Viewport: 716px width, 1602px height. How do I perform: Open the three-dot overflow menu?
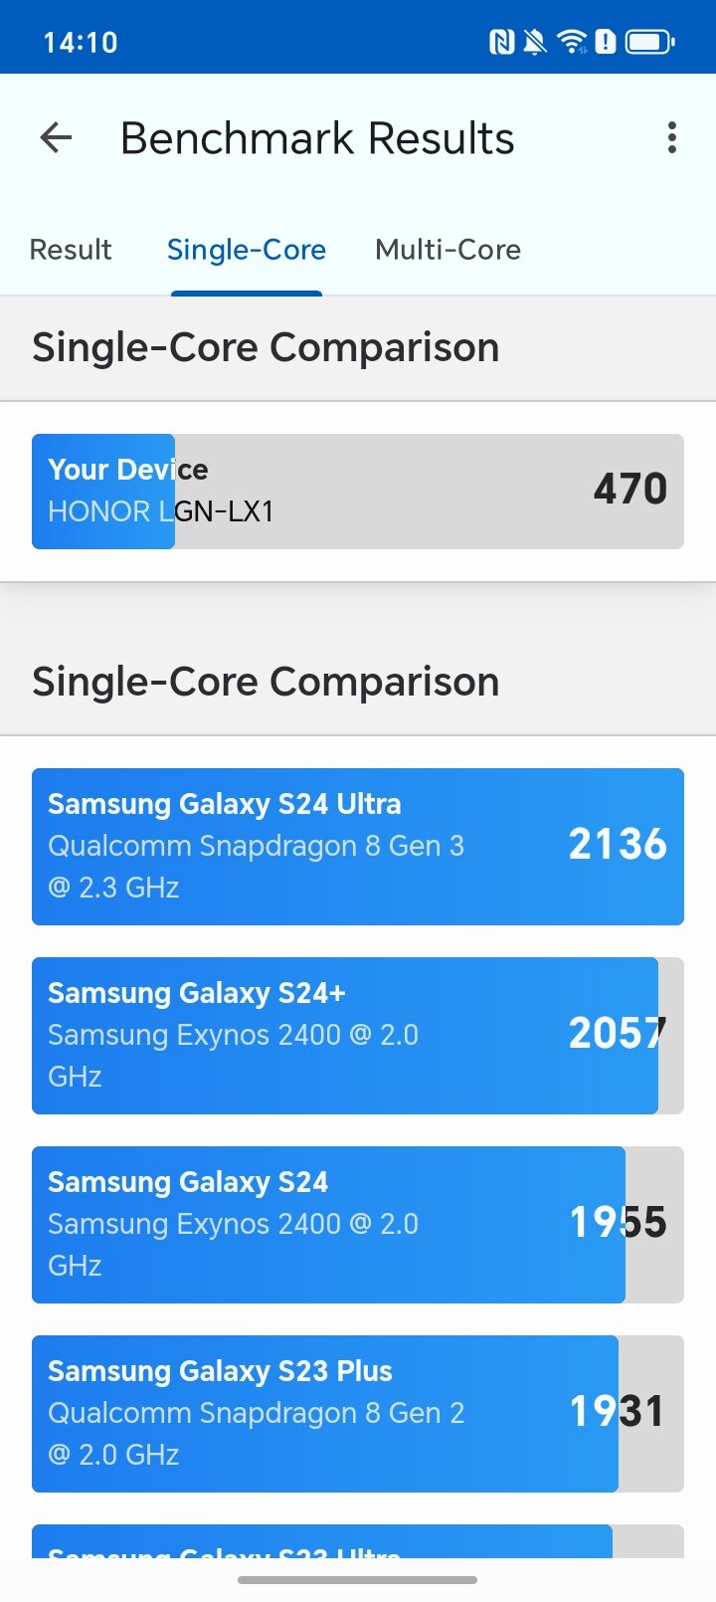[672, 138]
